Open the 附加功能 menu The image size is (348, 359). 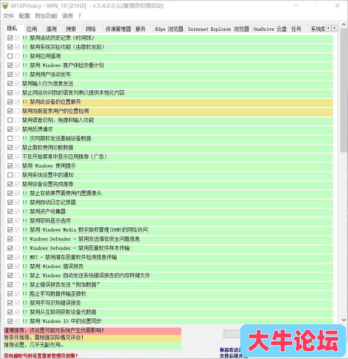46,16
